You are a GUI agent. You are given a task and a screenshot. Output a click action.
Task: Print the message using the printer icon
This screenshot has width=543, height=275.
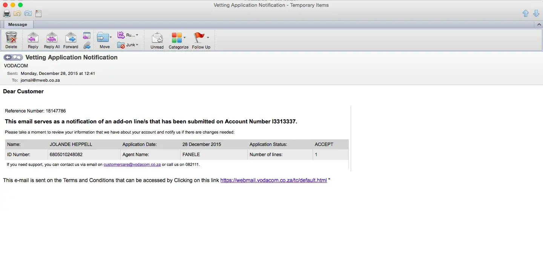[7, 14]
